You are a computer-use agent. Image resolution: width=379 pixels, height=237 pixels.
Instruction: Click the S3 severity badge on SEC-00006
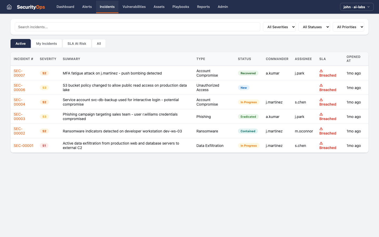[x=44, y=87]
